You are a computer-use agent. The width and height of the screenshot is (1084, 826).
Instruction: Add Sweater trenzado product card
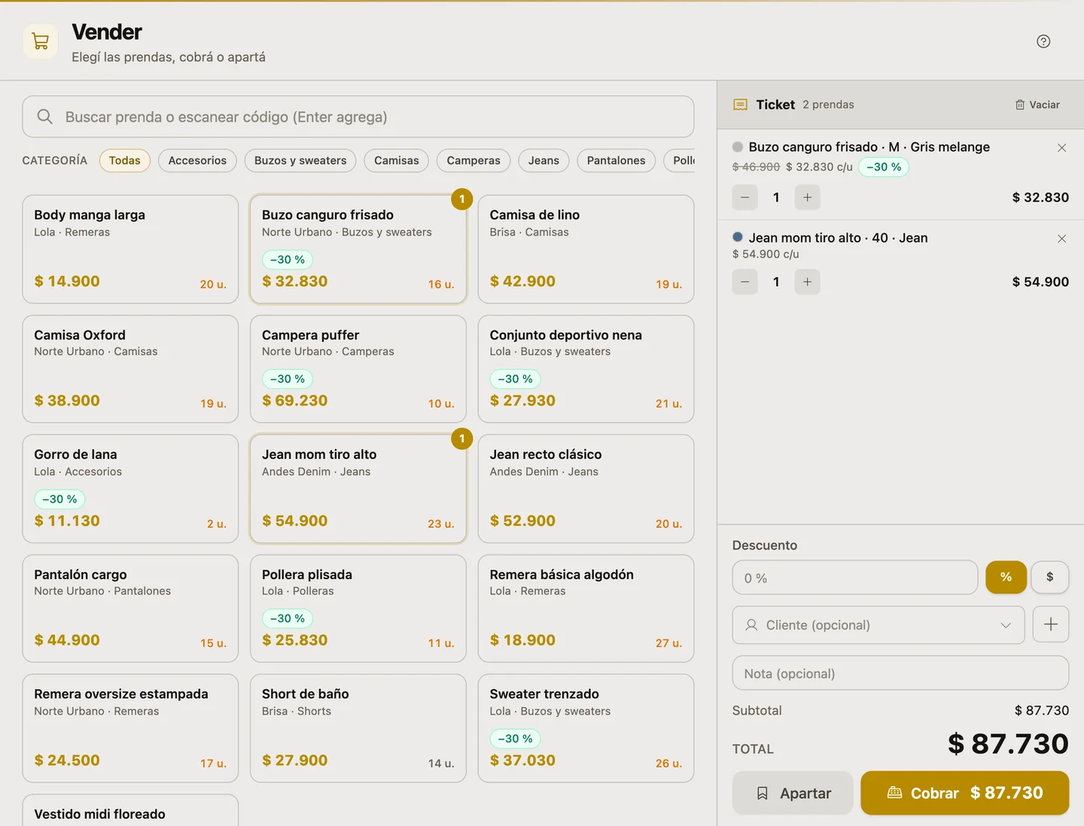(586, 728)
